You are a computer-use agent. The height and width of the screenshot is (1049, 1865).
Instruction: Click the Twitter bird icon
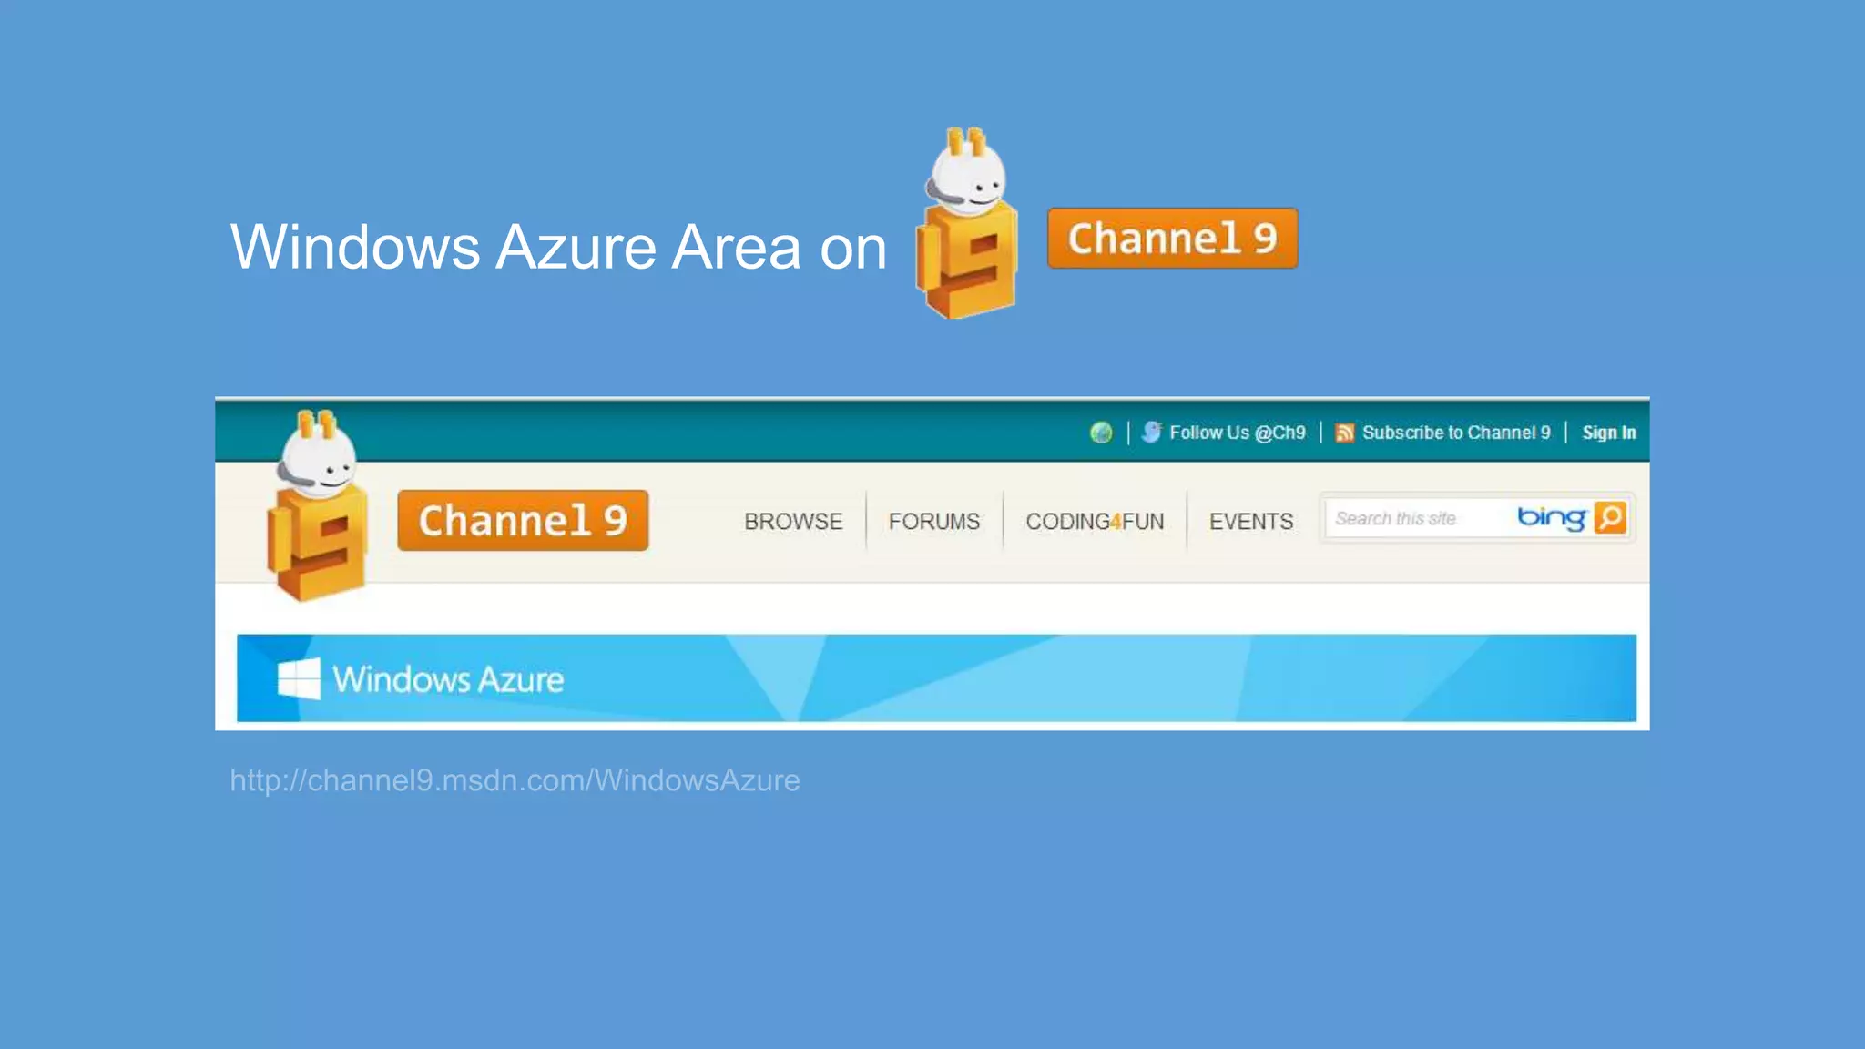(x=1152, y=432)
